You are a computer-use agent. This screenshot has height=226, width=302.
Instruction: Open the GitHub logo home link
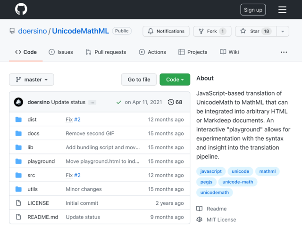[x=21, y=9]
